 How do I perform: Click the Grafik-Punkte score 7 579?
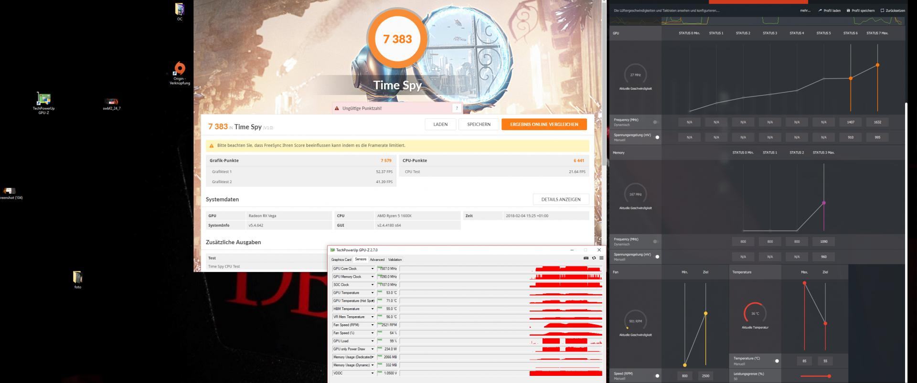386,161
